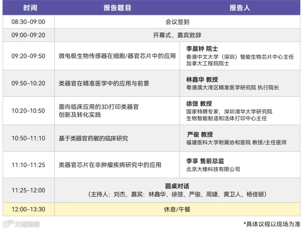Screen dimensions: 302x230
Task: Click 创新及转化实践 title line
Action: click(80, 115)
